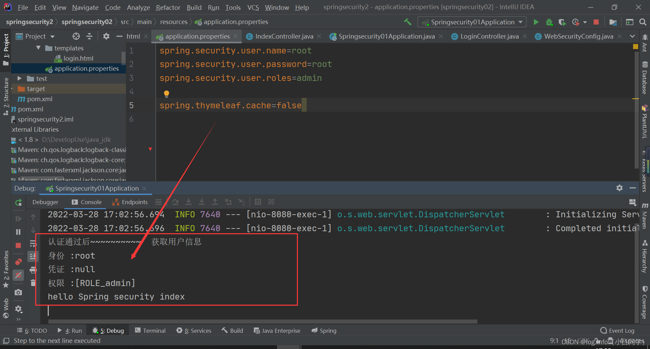
Task: Click the Build project hammer icon
Action: coord(408,22)
